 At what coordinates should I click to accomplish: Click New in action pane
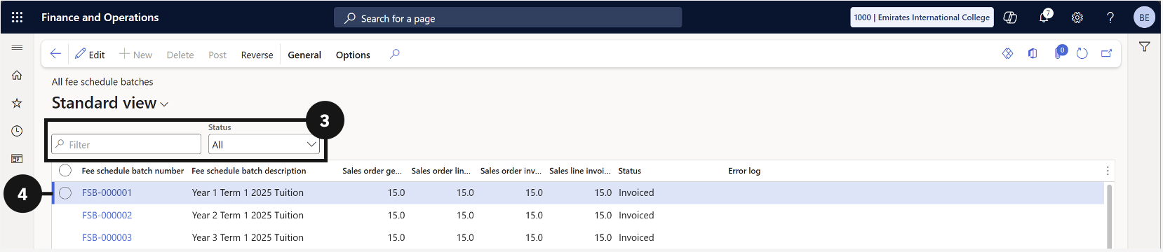pos(135,55)
